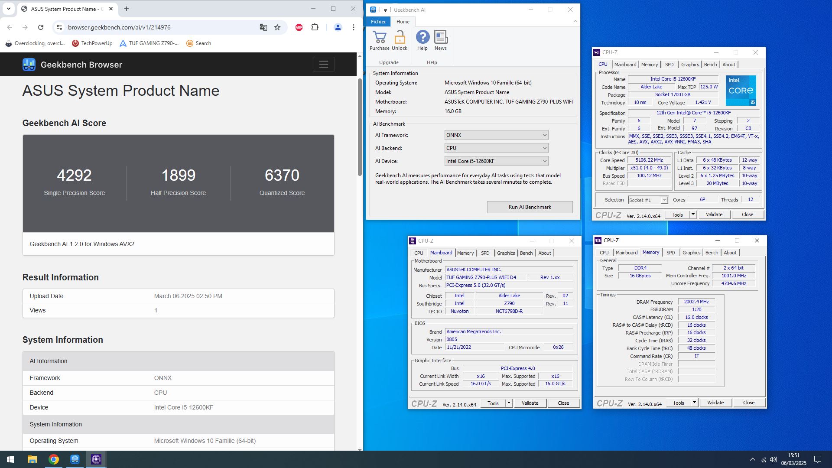The height and width of the screenshot is (468, 832).
Task: Open the AI Backend CPU dropdown
Action: click(496, 148)
